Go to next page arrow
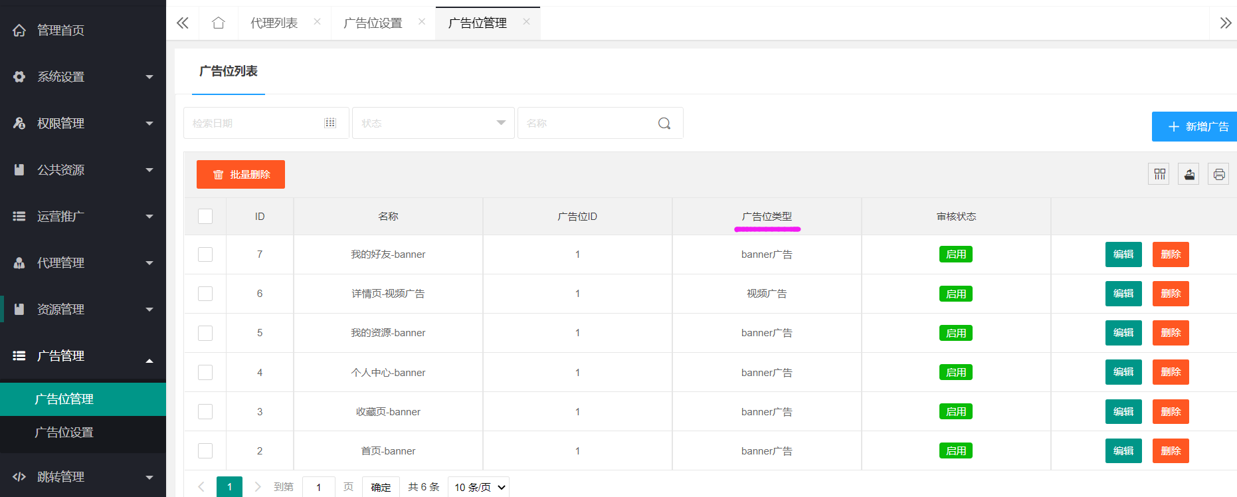Viewport: 1237px width, 497px height. coord(258,487)
